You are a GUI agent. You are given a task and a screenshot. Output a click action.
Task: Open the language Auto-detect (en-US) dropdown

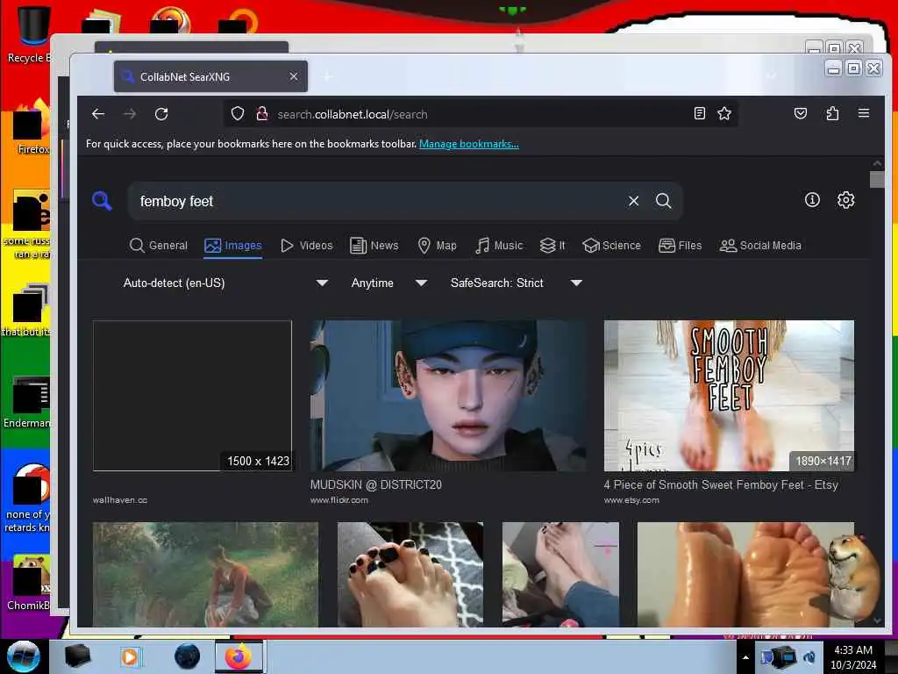point(224,283)
